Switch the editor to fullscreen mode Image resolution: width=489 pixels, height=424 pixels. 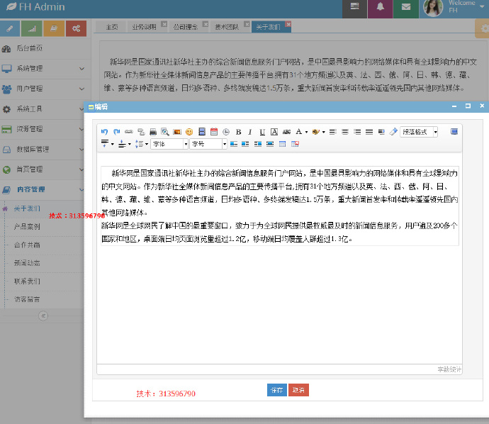tap(454, 132)
